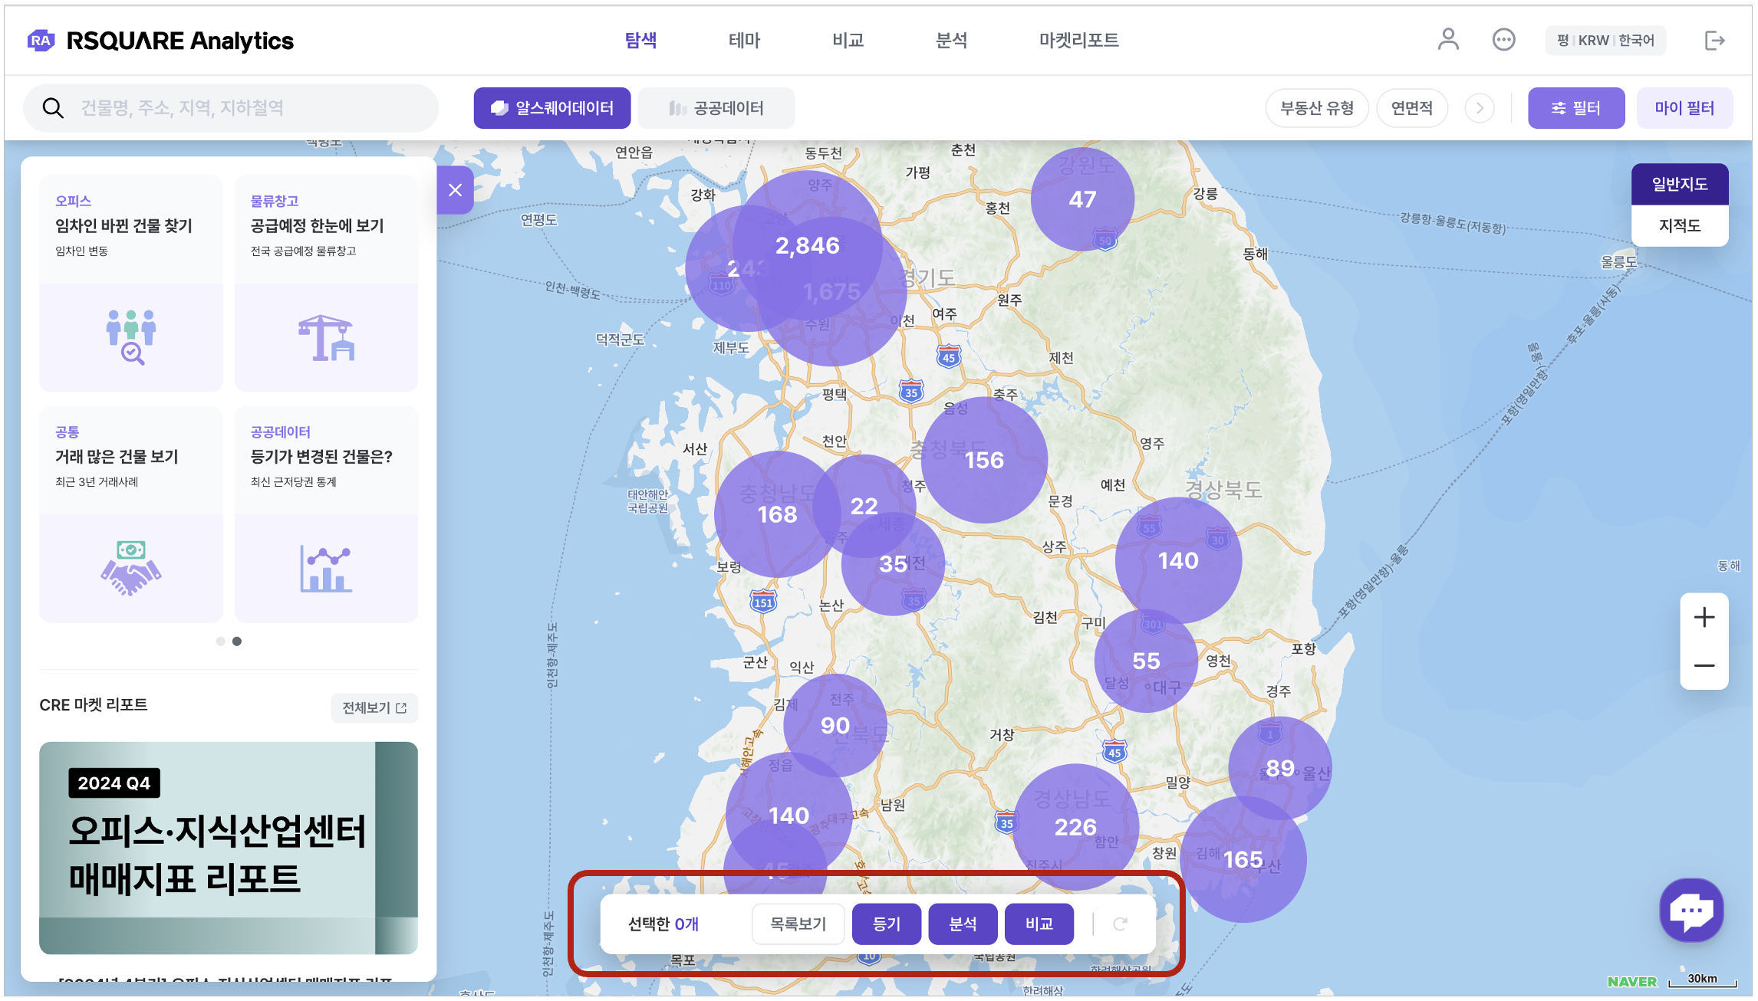Expand more filters with right chevron
Viewport: 1758px width, 1001px height.
[x=1479, y=108]
